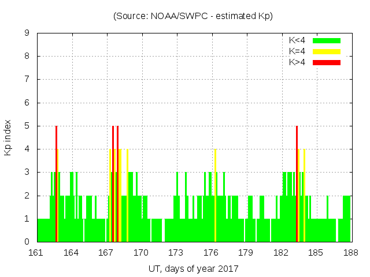Viewport: 370px width, 277px height.
Task: Click the x-axis tick label 170
Action: pos(142,252)
